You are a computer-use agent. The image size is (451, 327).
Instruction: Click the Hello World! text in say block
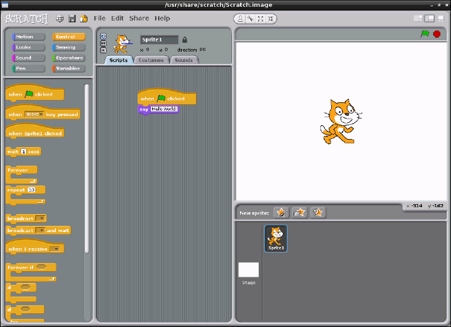164,109
